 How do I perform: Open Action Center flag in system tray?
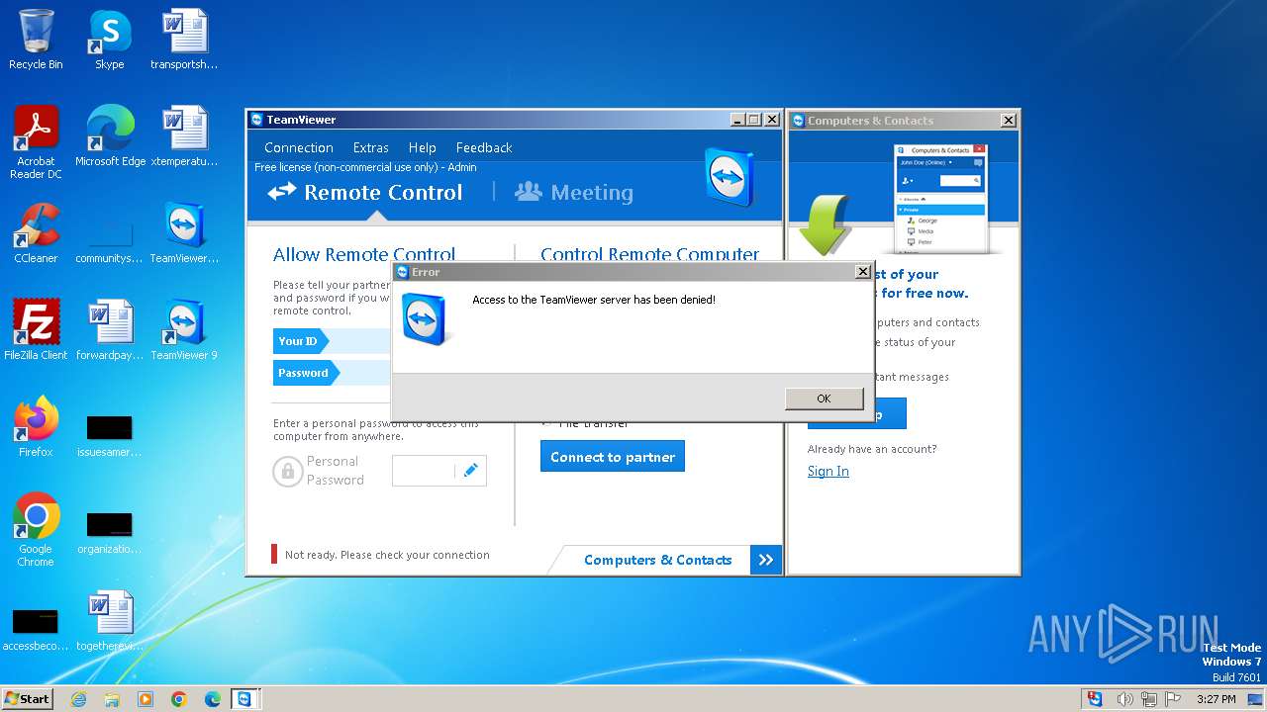(1173, 699)
